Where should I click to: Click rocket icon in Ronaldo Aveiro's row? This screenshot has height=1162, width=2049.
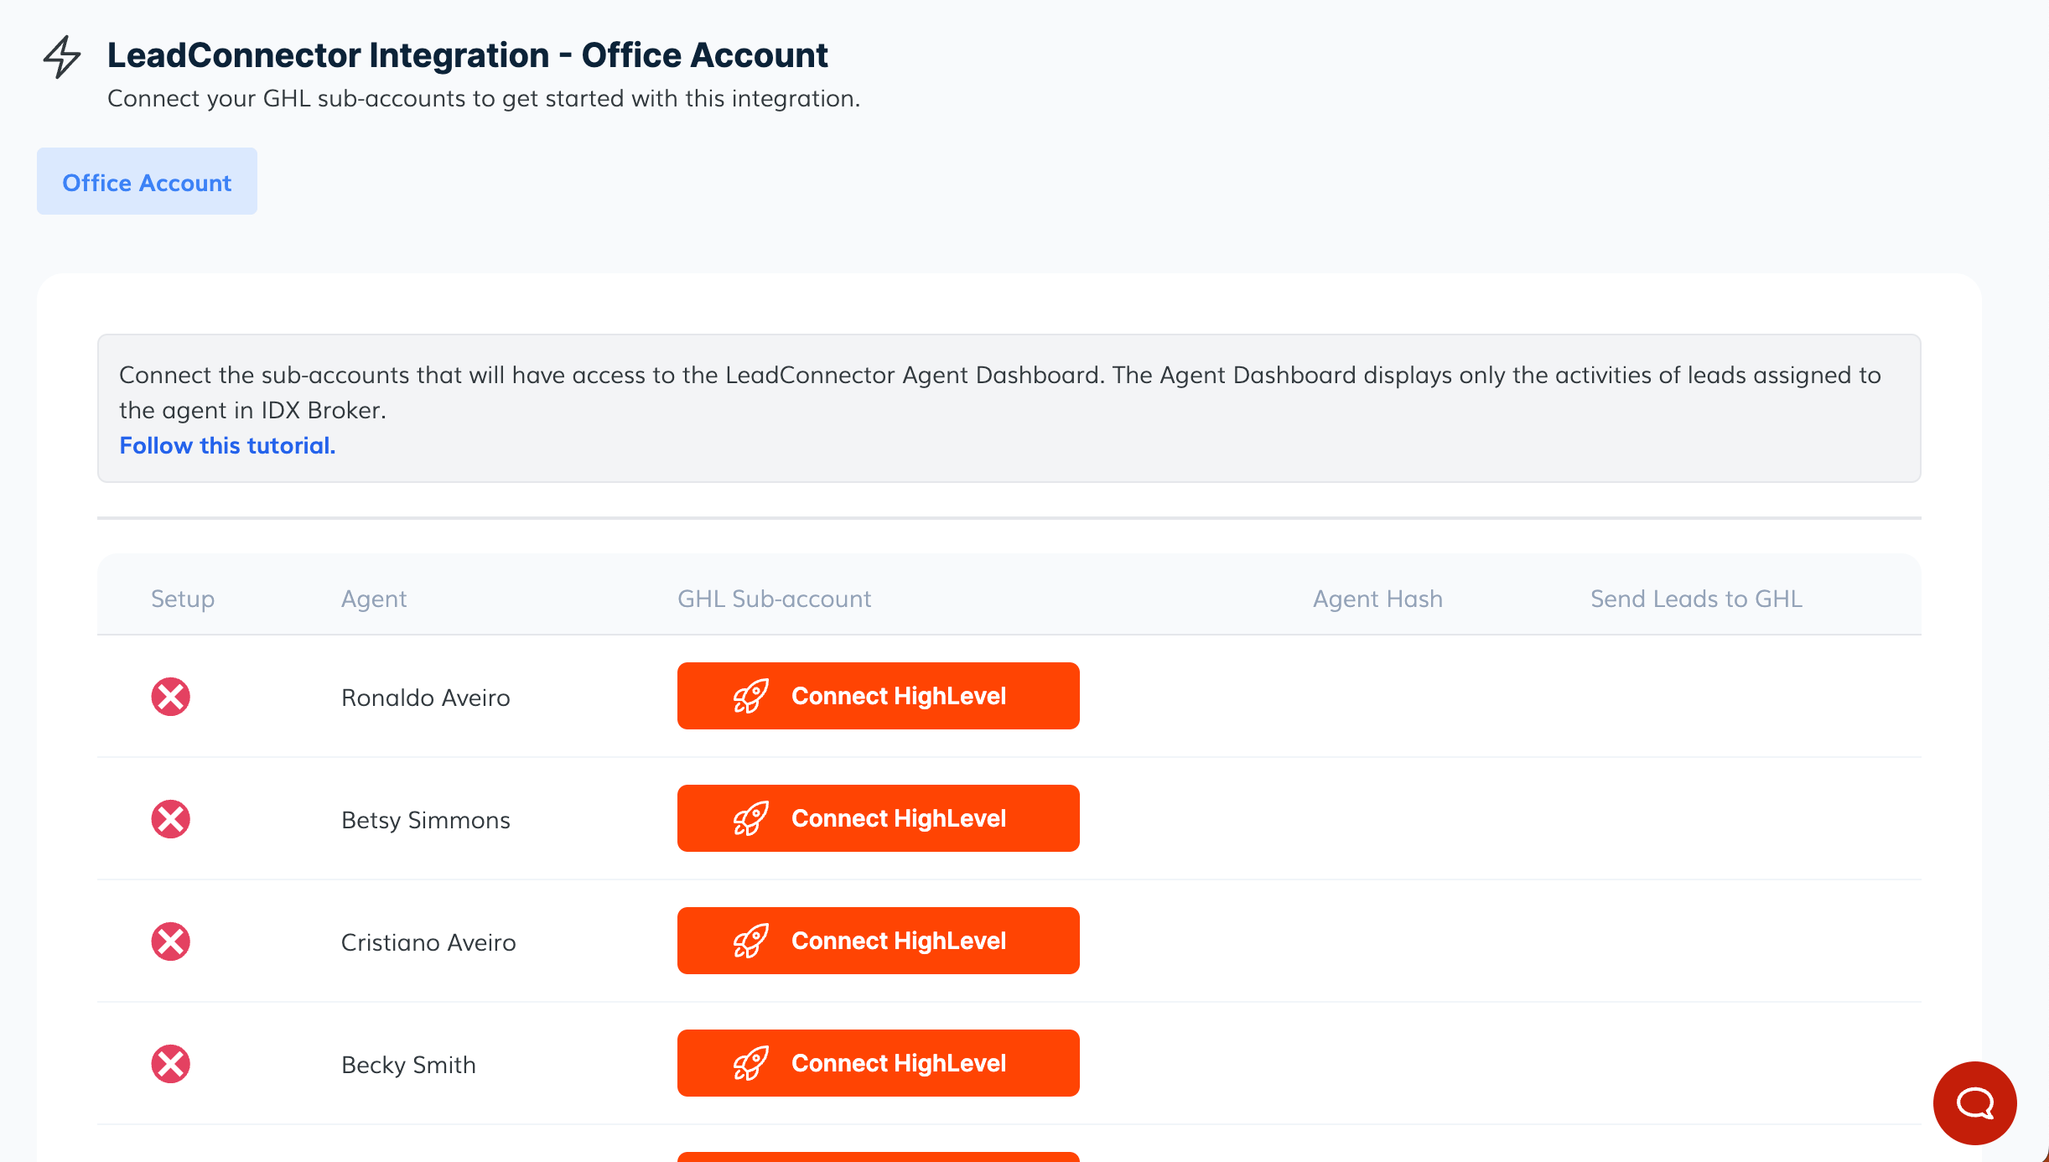750,696
